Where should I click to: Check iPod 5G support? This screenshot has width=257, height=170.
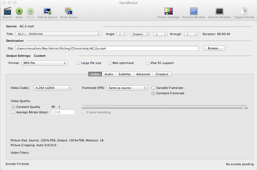(x=148, y=63)
